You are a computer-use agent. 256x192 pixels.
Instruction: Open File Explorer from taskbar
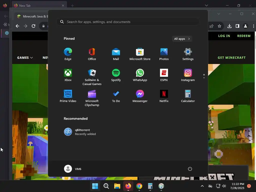pos(117,186)
